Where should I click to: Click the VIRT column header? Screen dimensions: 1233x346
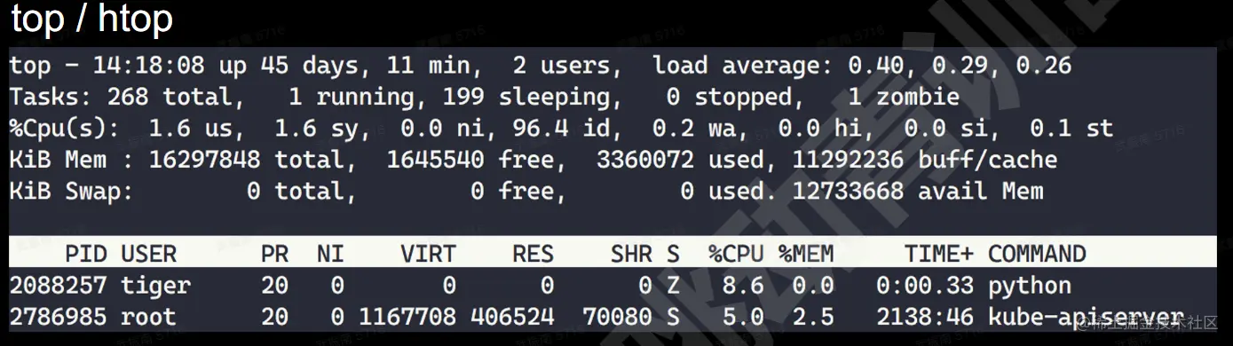coord(428,255)
